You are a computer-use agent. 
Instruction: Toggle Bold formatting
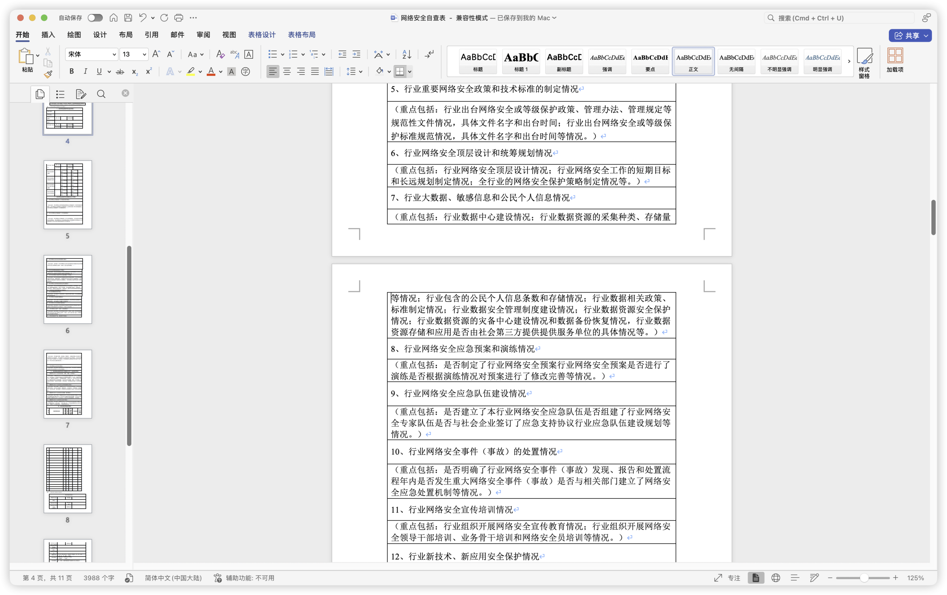pos(71,72)
